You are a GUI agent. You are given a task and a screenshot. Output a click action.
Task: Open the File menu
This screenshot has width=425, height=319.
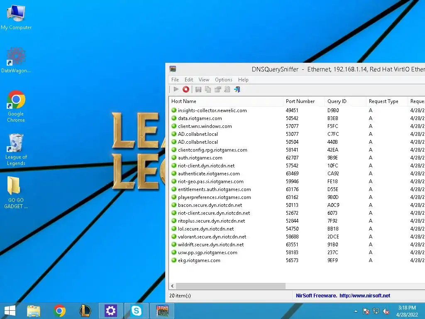(x=175, y=79)
